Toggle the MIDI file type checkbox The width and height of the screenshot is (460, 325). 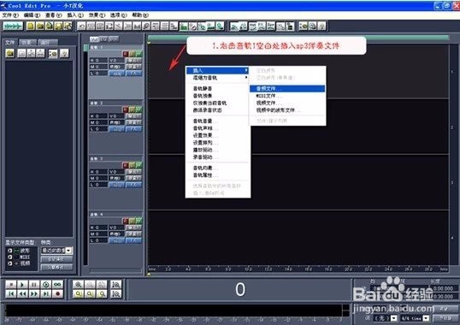tap(9, 257)
